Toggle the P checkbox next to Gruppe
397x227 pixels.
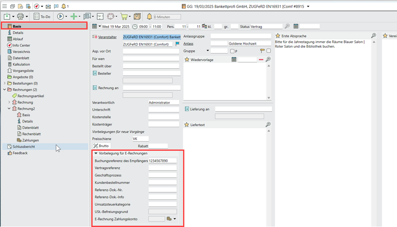[x=232, y=51]
